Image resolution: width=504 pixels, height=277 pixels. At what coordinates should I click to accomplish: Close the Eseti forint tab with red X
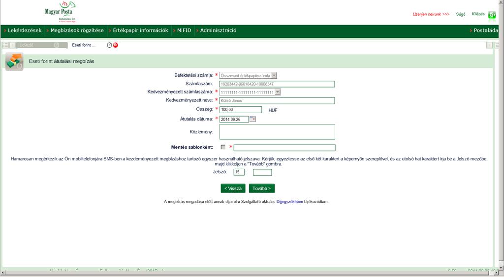point(115,45)
